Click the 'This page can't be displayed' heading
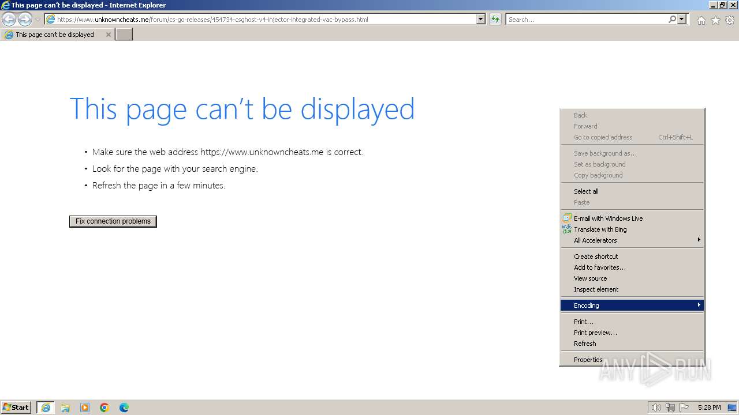Viewport: 739px width, 415px height. coord(242,109)
